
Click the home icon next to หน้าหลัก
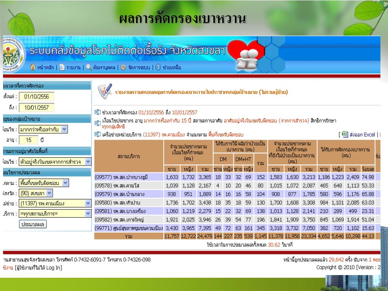(x=33, y=67)
